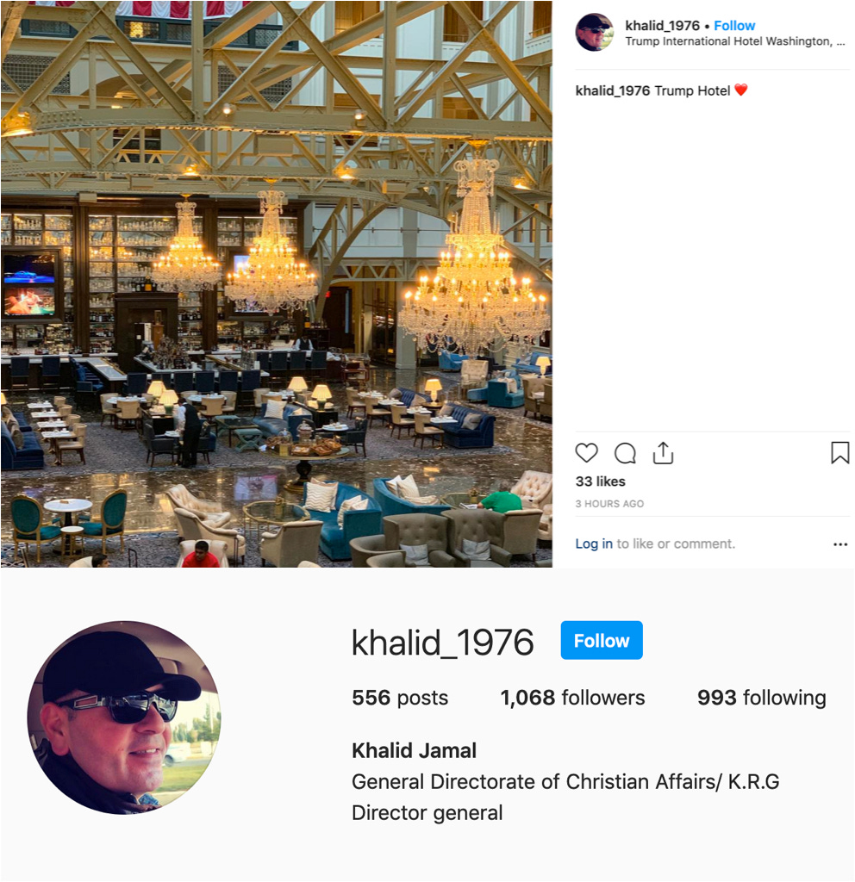Click the blue Follow button on profile
The width and height of the screenshot is (855, 882).
[x=601, y=640]
